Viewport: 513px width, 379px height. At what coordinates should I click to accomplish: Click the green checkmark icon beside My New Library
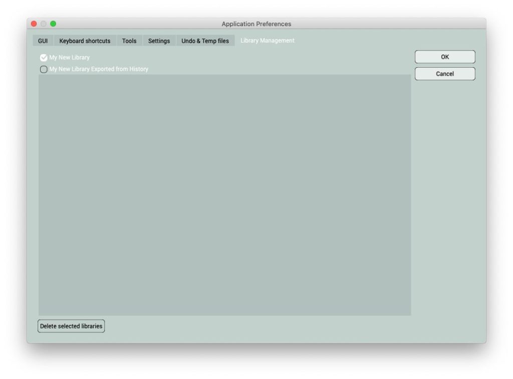(44, 57)
